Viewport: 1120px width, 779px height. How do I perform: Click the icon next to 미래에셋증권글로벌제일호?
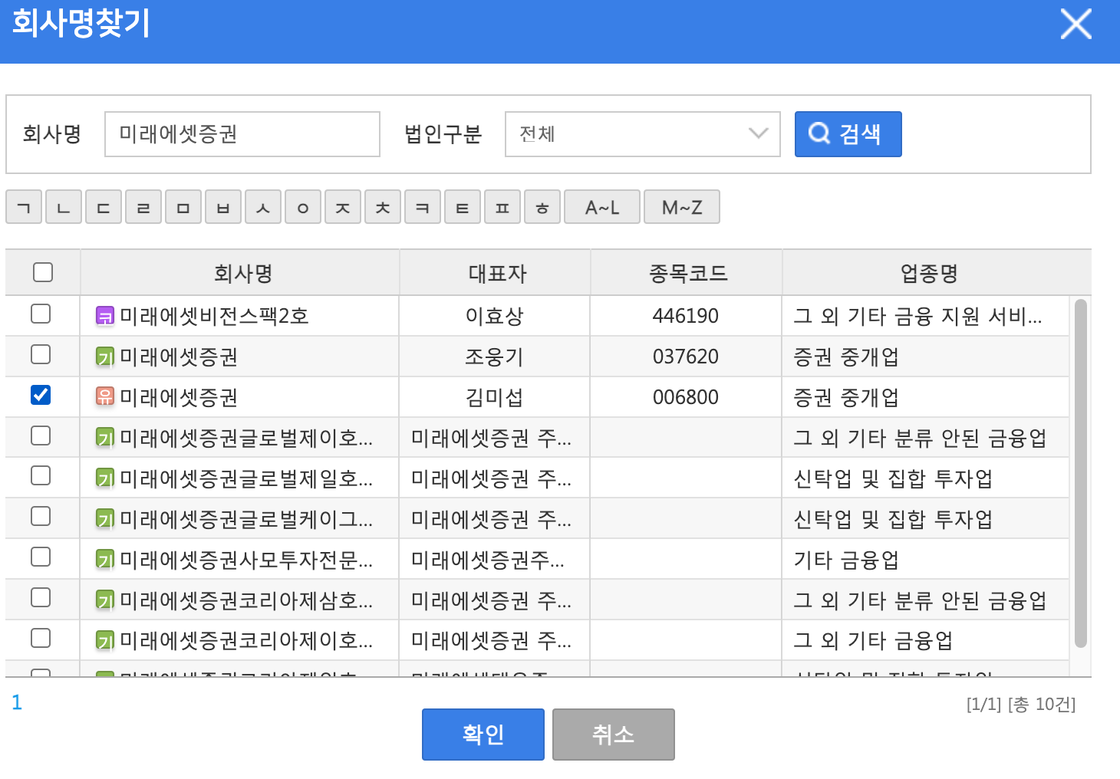(104, 478)
